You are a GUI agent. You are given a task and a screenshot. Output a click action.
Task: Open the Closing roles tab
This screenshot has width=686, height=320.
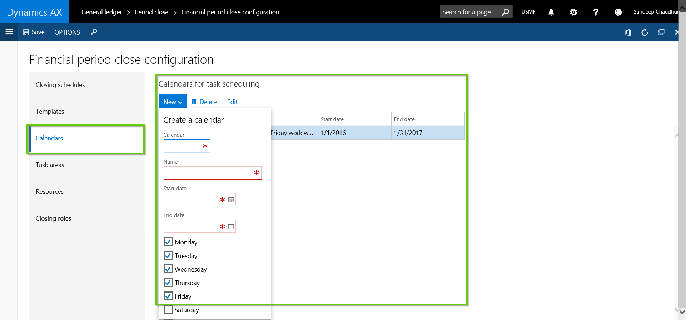pos(53,218)
